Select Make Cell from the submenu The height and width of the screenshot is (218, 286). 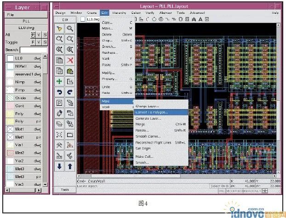point(144,156)
